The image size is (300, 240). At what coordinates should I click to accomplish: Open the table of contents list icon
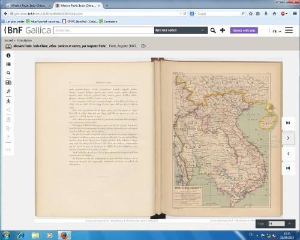8,64
